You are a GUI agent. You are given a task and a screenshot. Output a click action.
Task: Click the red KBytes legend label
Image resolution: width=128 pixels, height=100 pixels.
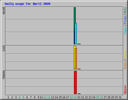[125, 90]
